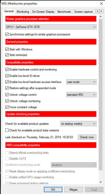Open the on startup weekly dropdown

tap(78, 124)
